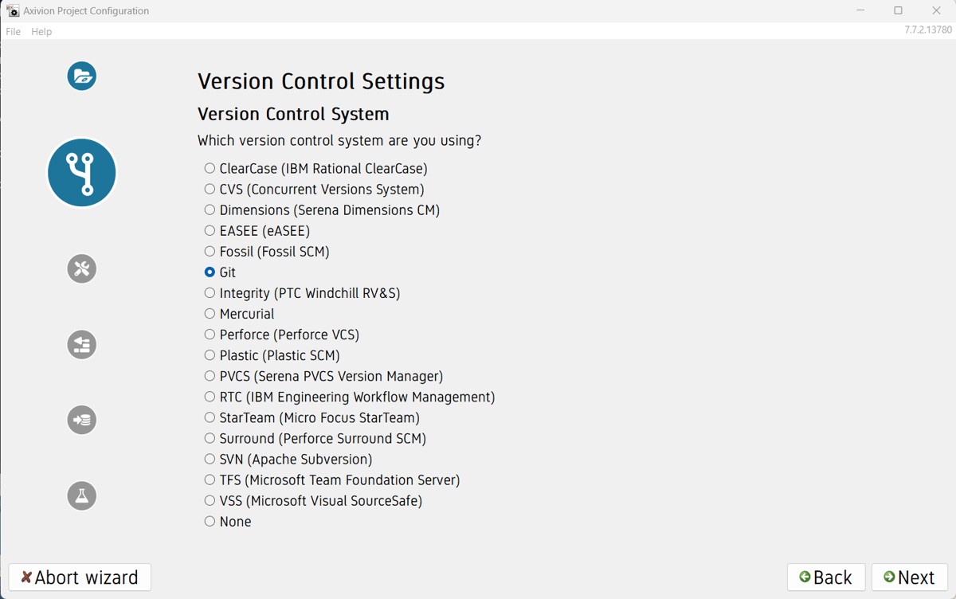The height and width of the screenshot is (599, 956).
Task: Select the Git radio button
Action: point(210,272)
